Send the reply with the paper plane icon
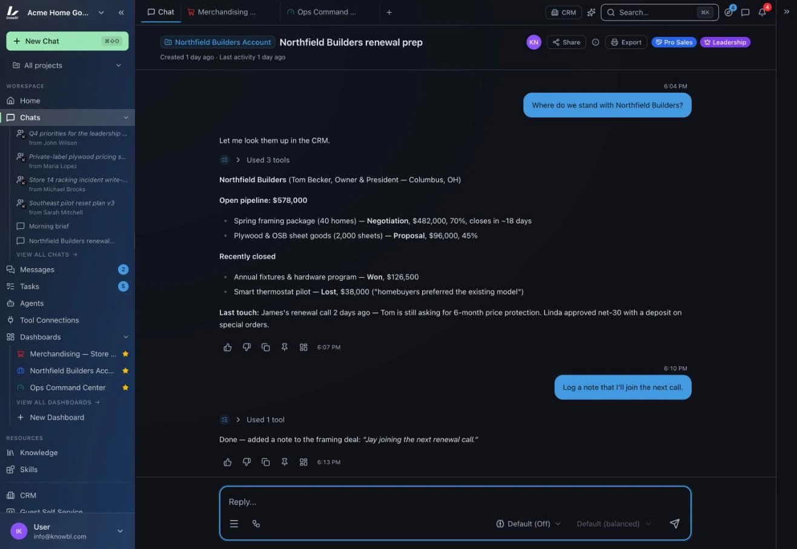 [675, 524]
